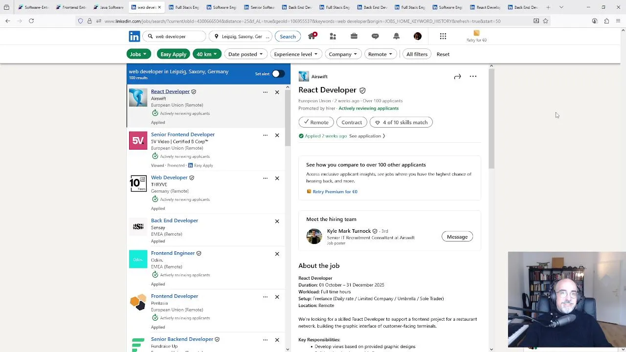Dismiss the Frontend Engineer Odin card
Image resolution: width=626 pixels, height=352 pixels.
(277, 254)
